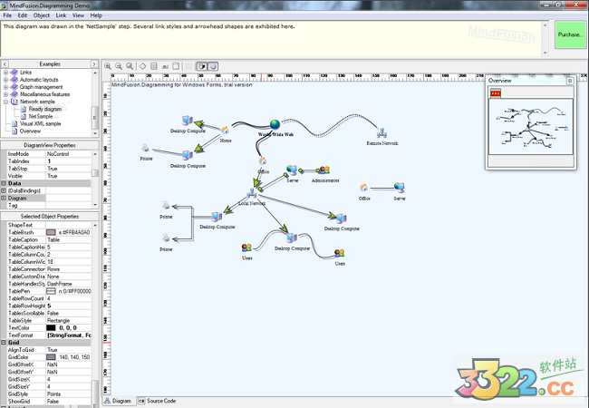
Task: Select the Printer node near Home
Action: 145,148
